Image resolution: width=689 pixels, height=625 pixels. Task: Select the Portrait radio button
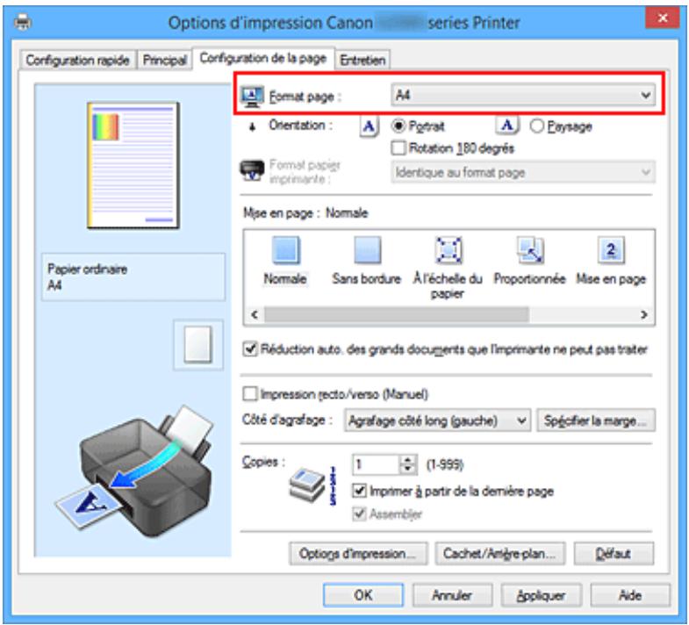tap(398, 126)
